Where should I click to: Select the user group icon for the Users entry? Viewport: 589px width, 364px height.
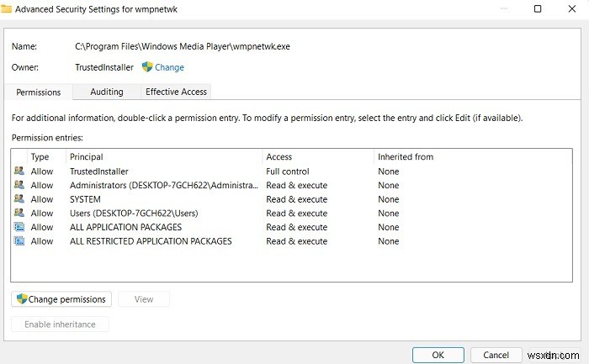click(19, 213)
